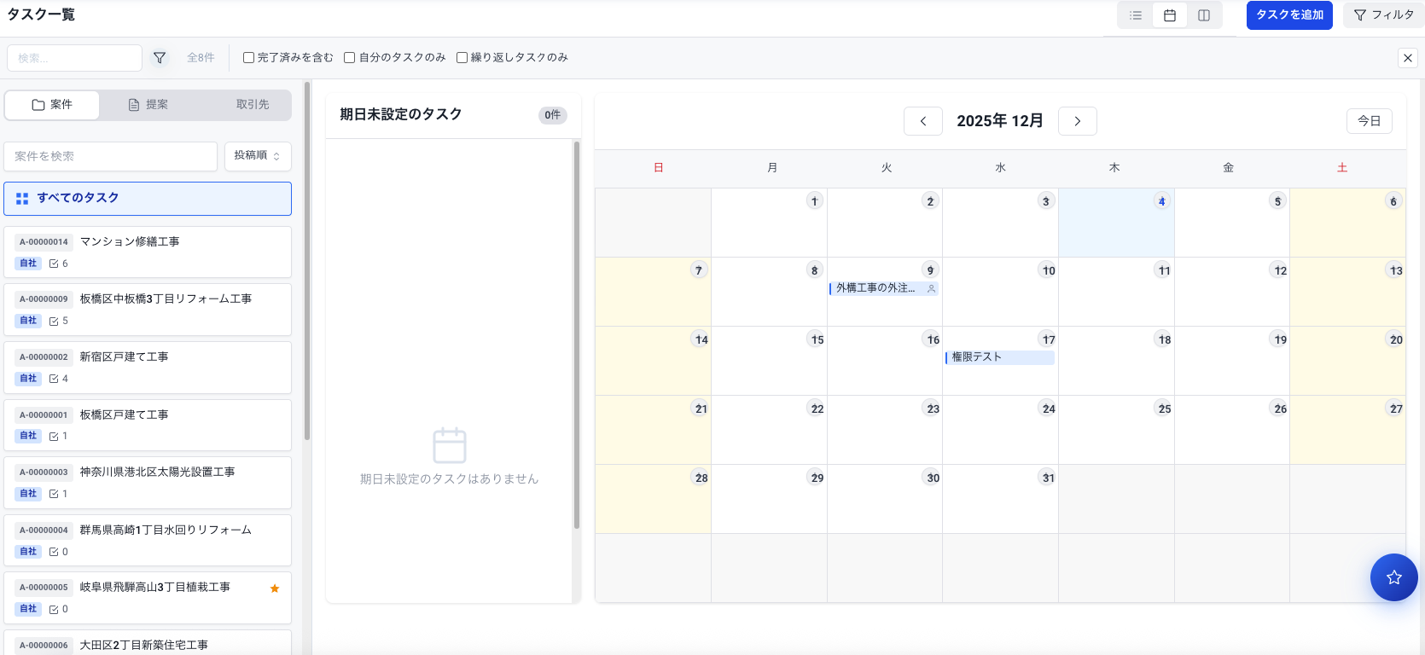Image resolution: width=1425 pixels, height=655 pixels.
Task: Open 大田区2丁目新築住宅工事 card
Action: [148, 643]
